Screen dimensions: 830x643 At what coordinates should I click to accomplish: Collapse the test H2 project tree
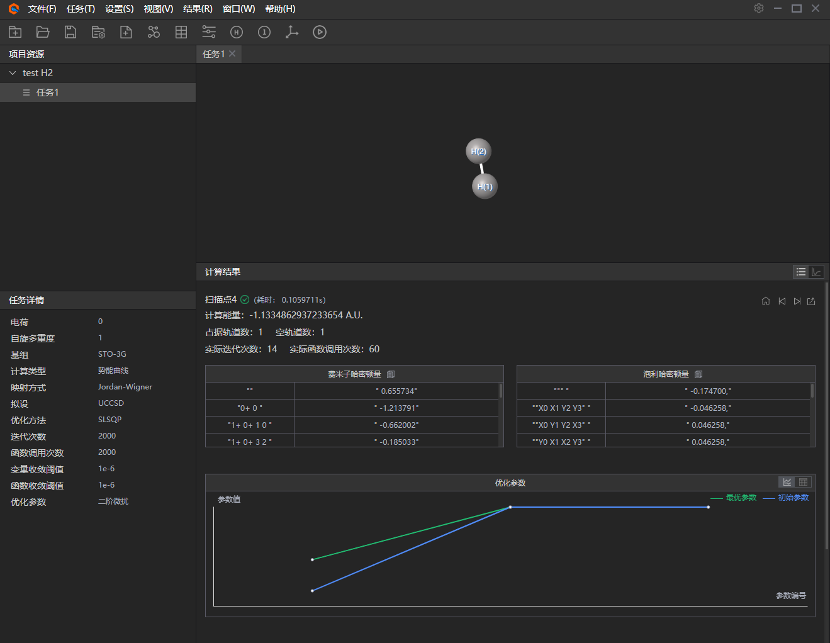pos(13,73)
